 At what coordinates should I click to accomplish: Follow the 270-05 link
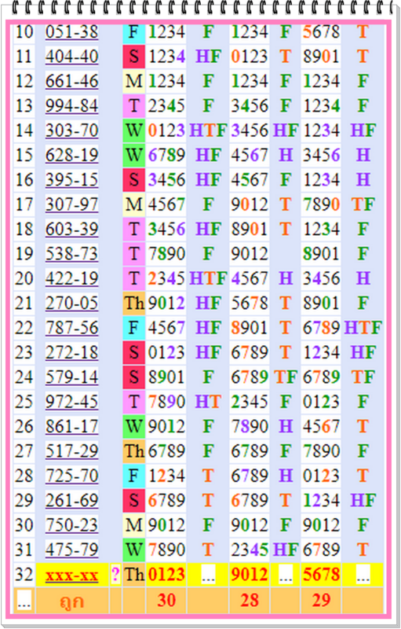point(71,303)
